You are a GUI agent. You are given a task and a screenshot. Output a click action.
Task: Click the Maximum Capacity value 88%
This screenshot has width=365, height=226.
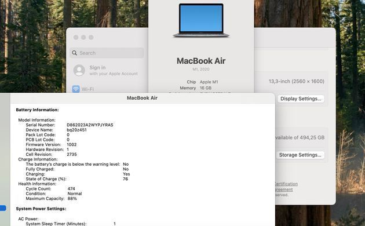72,199
